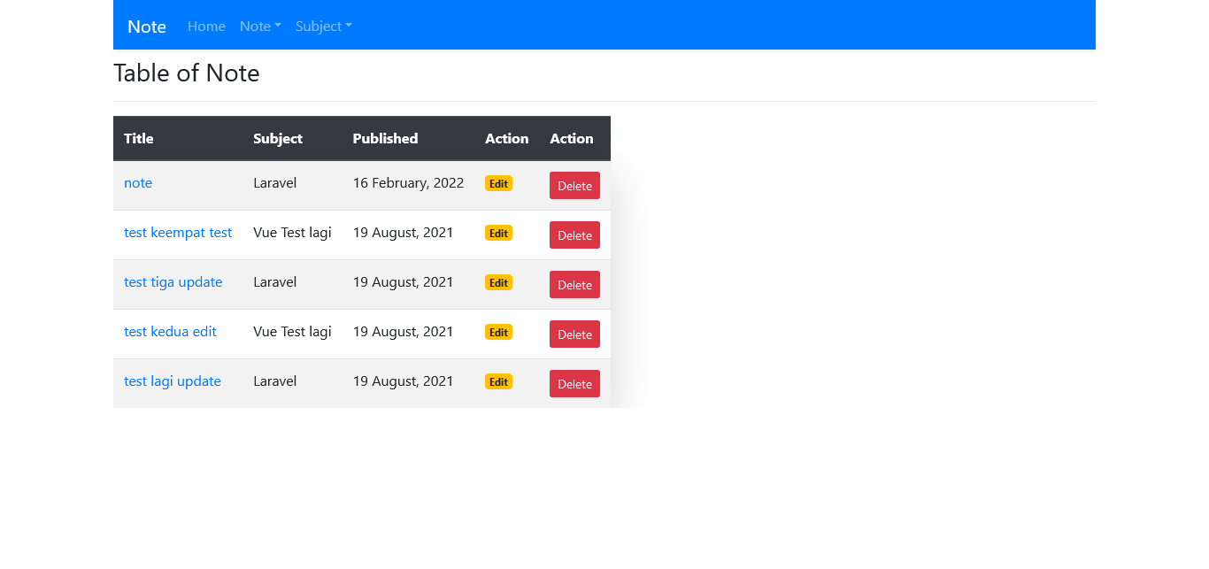The height and width of the screenshot is (569, 1209).
Task: Delete the 'test keempat test' note
Action: point(574,235)
